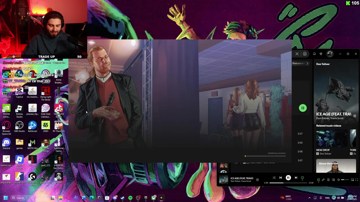Viewport: 360px width, 202px height.
Task: Open lyrics microphone icon in Spotify
Action: pyautogui.click(x=323, y=180)
